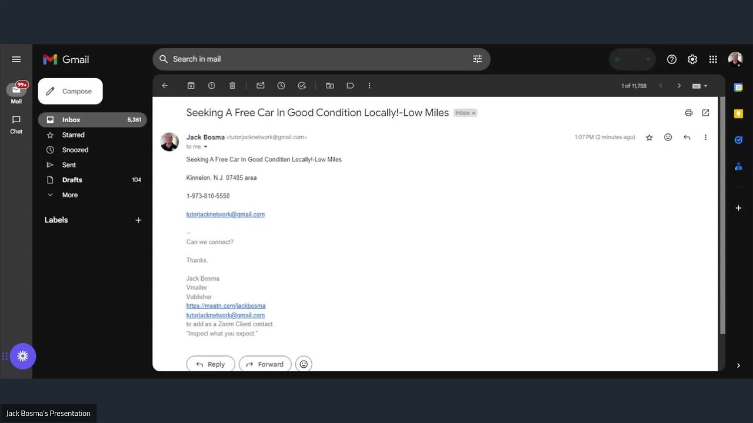
Task: Click the sender name Jack Bosma
Action: (205, 137)
